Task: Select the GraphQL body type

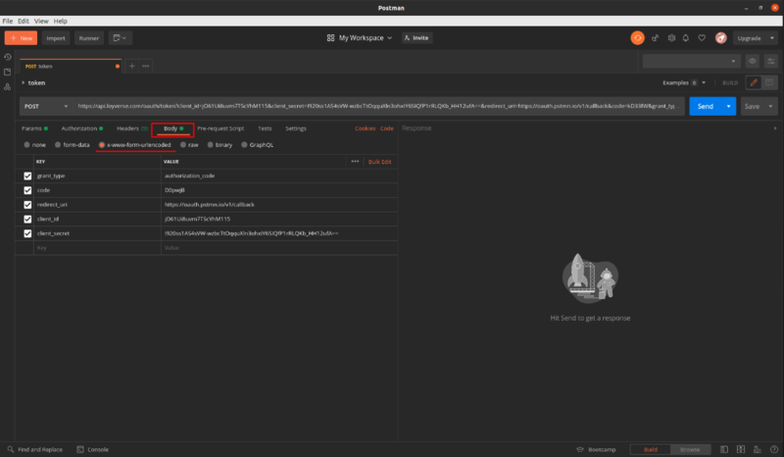Action: click(244, 145)
